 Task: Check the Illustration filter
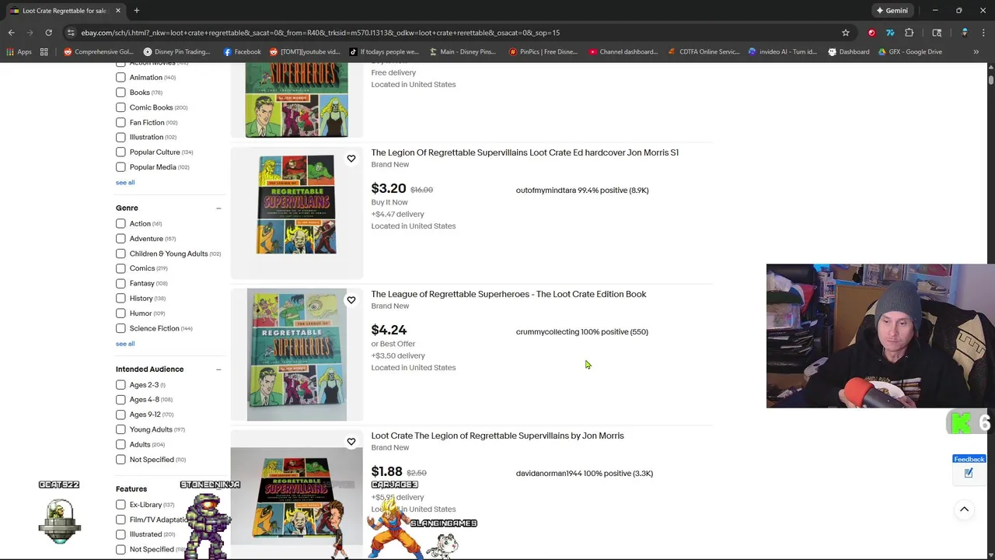(120, 137)
